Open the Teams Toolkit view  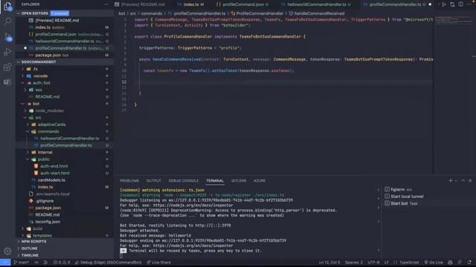7,82
